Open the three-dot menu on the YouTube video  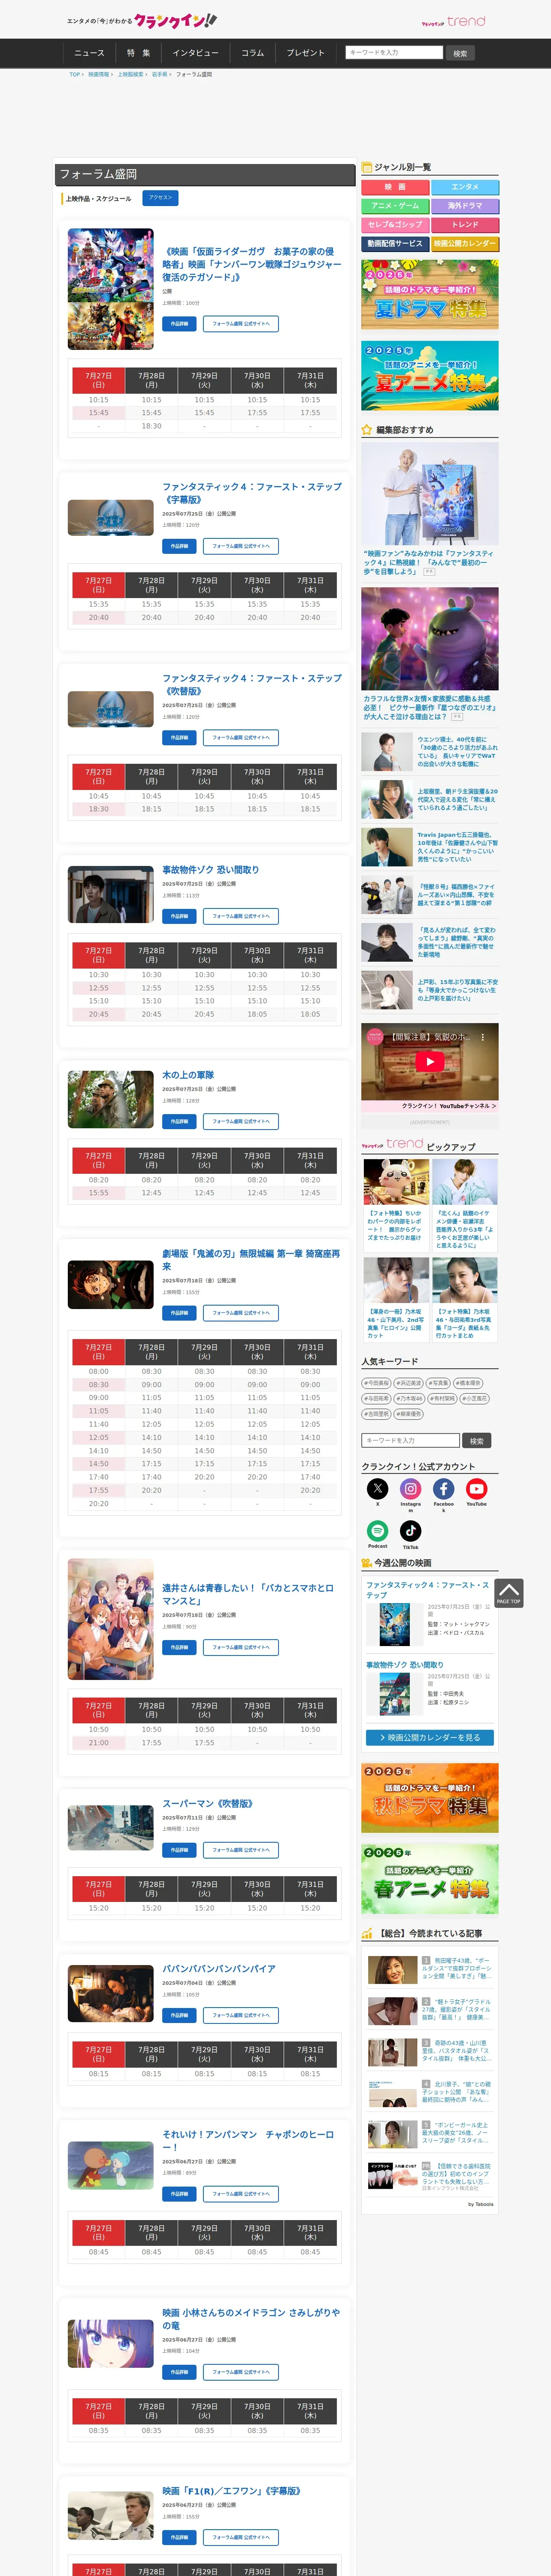point(483,1037)
